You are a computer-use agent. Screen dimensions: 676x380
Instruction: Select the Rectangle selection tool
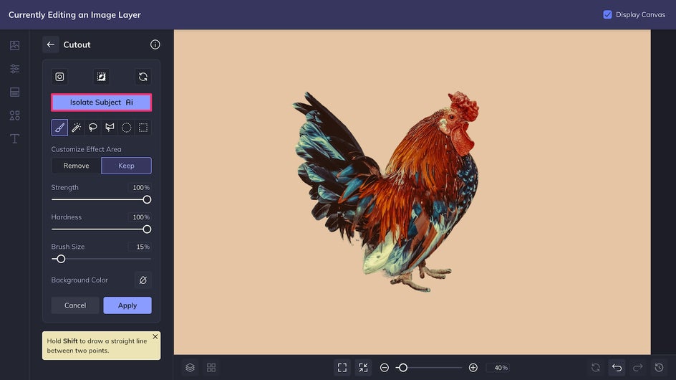coord(143,128)
